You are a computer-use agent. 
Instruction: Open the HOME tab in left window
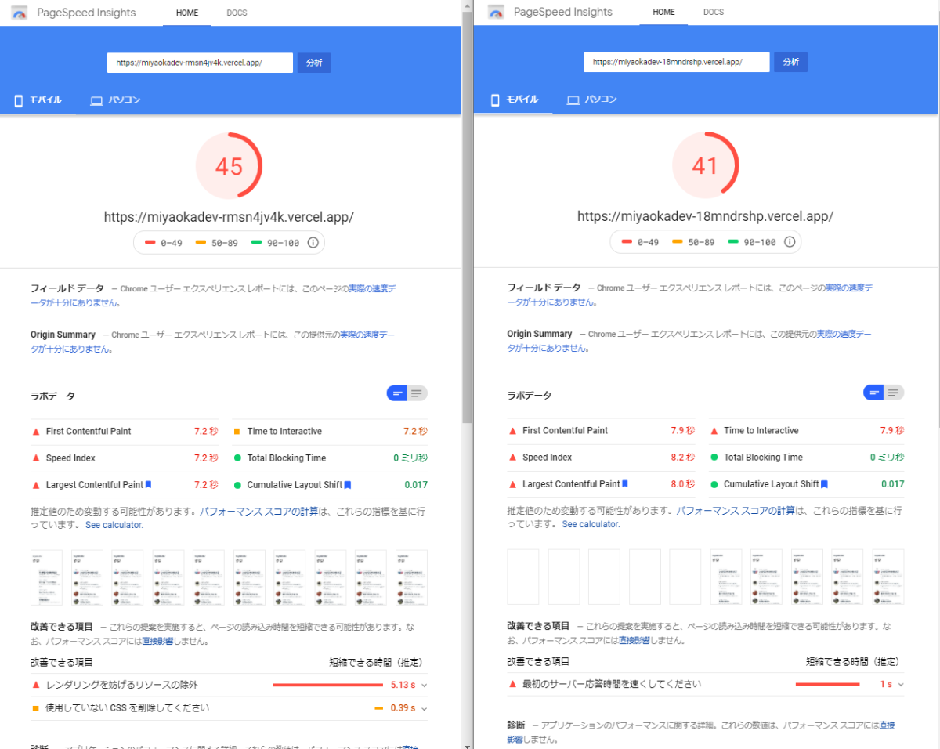pyautogui.click(x=187, y=13)
